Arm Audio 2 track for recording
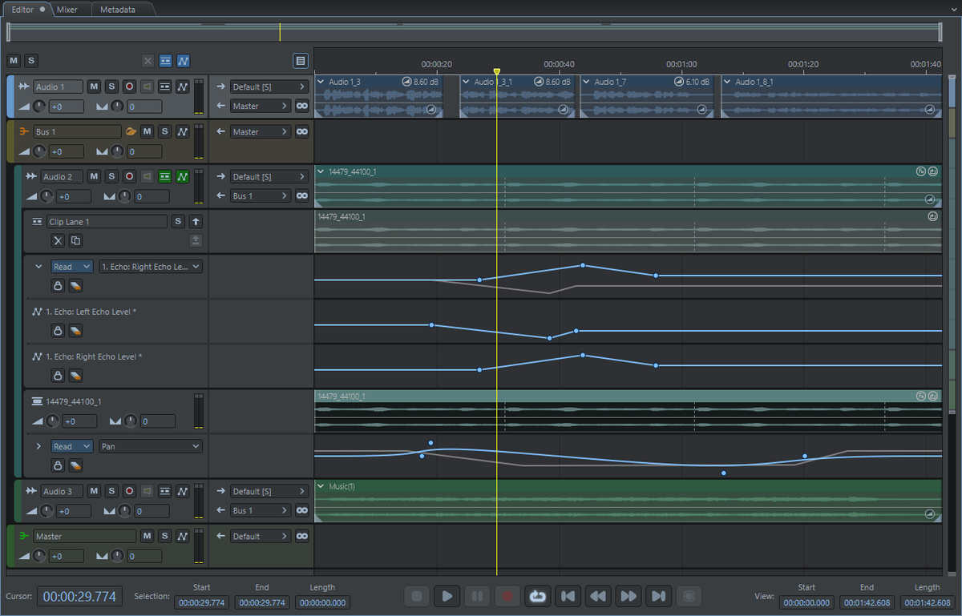Screen dimensions: 962x616 [129, 176]
